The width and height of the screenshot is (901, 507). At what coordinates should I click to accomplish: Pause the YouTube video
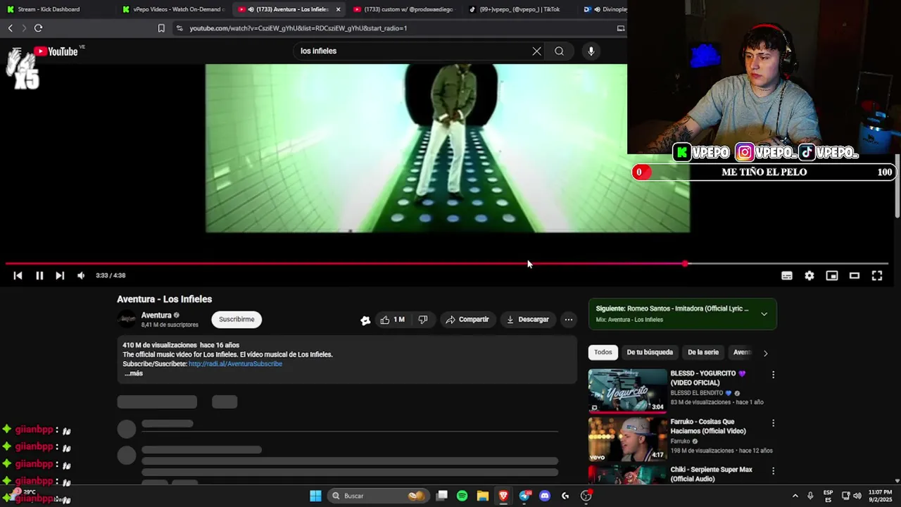39,276
